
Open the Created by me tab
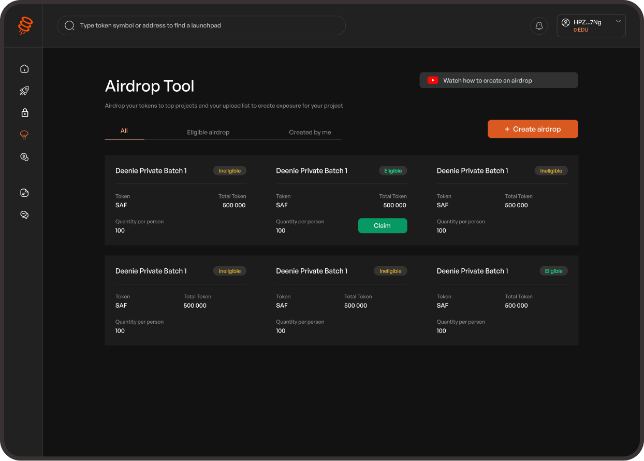pos(310,132)
